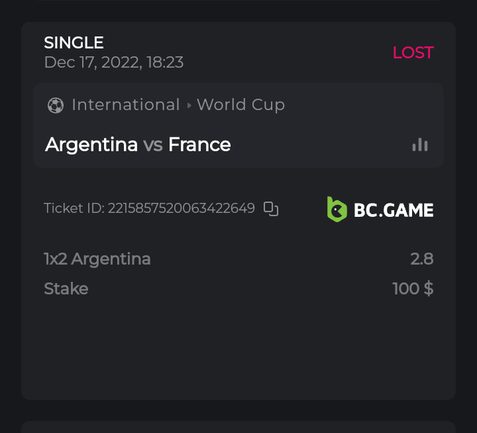Image resolution: width=477 pixels, height=433 pixels.
Task: Click the 1x2 Argentina selection label
Action: coord(97,259)
